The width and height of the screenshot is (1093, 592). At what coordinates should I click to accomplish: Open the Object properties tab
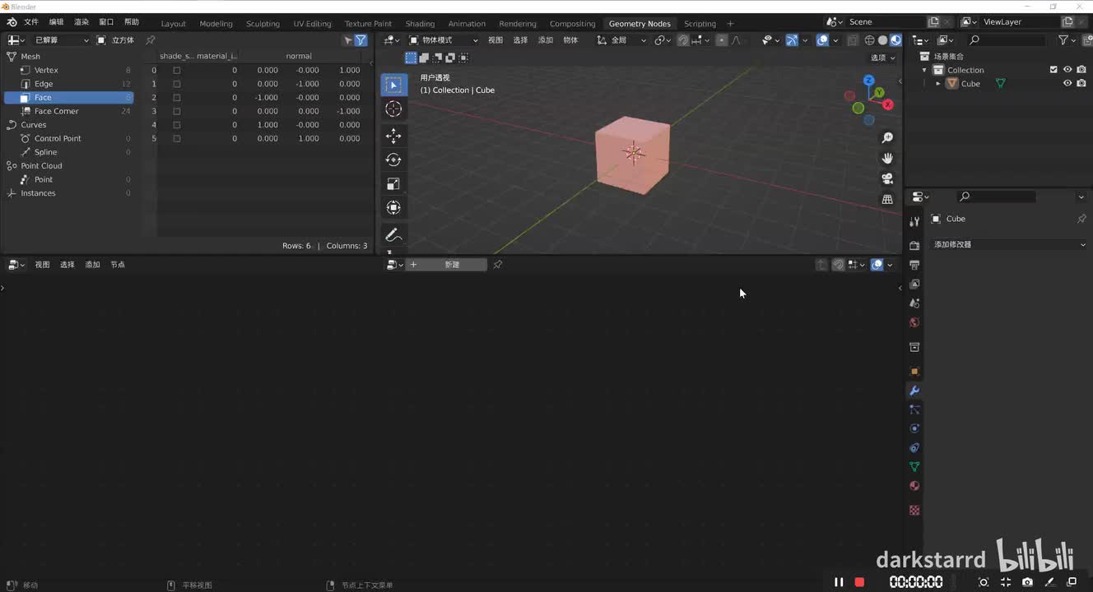point(914,371)
